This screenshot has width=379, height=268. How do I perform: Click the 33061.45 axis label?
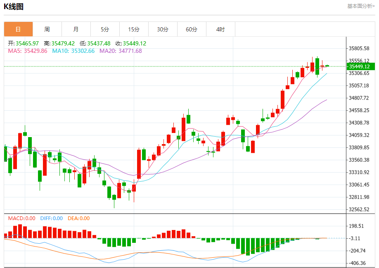point(359,185)
